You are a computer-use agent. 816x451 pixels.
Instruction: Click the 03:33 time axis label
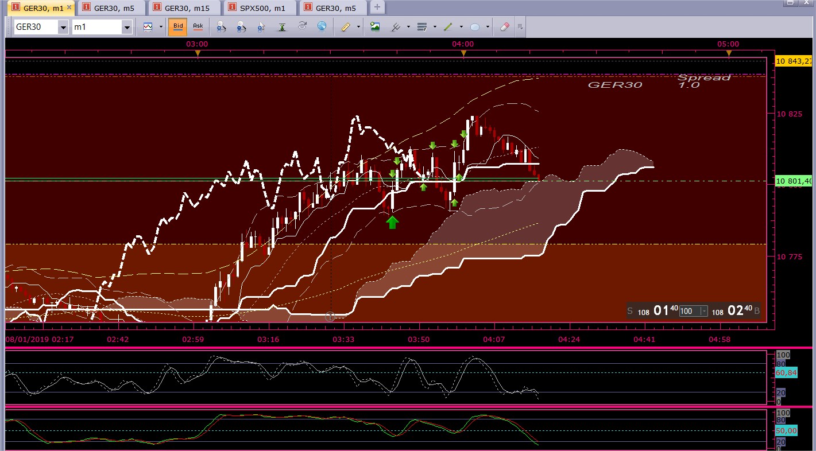(x=343, y=340)
